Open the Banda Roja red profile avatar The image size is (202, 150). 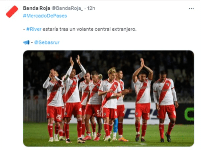coord(12,11)
